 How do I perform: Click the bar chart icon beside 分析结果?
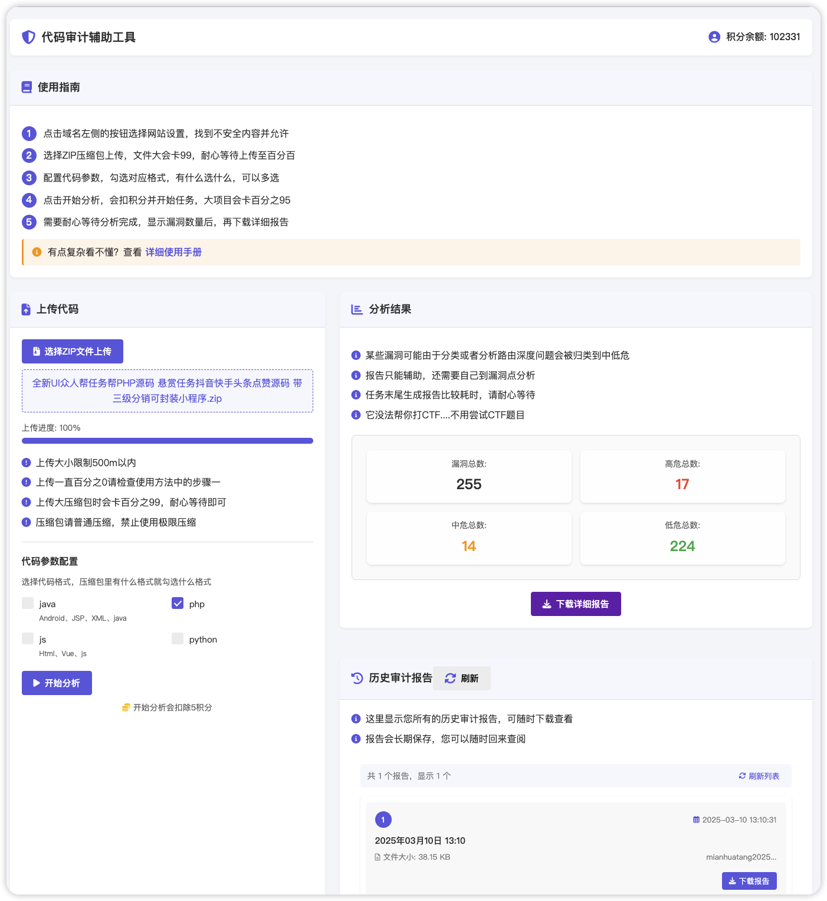click(356, 309)
